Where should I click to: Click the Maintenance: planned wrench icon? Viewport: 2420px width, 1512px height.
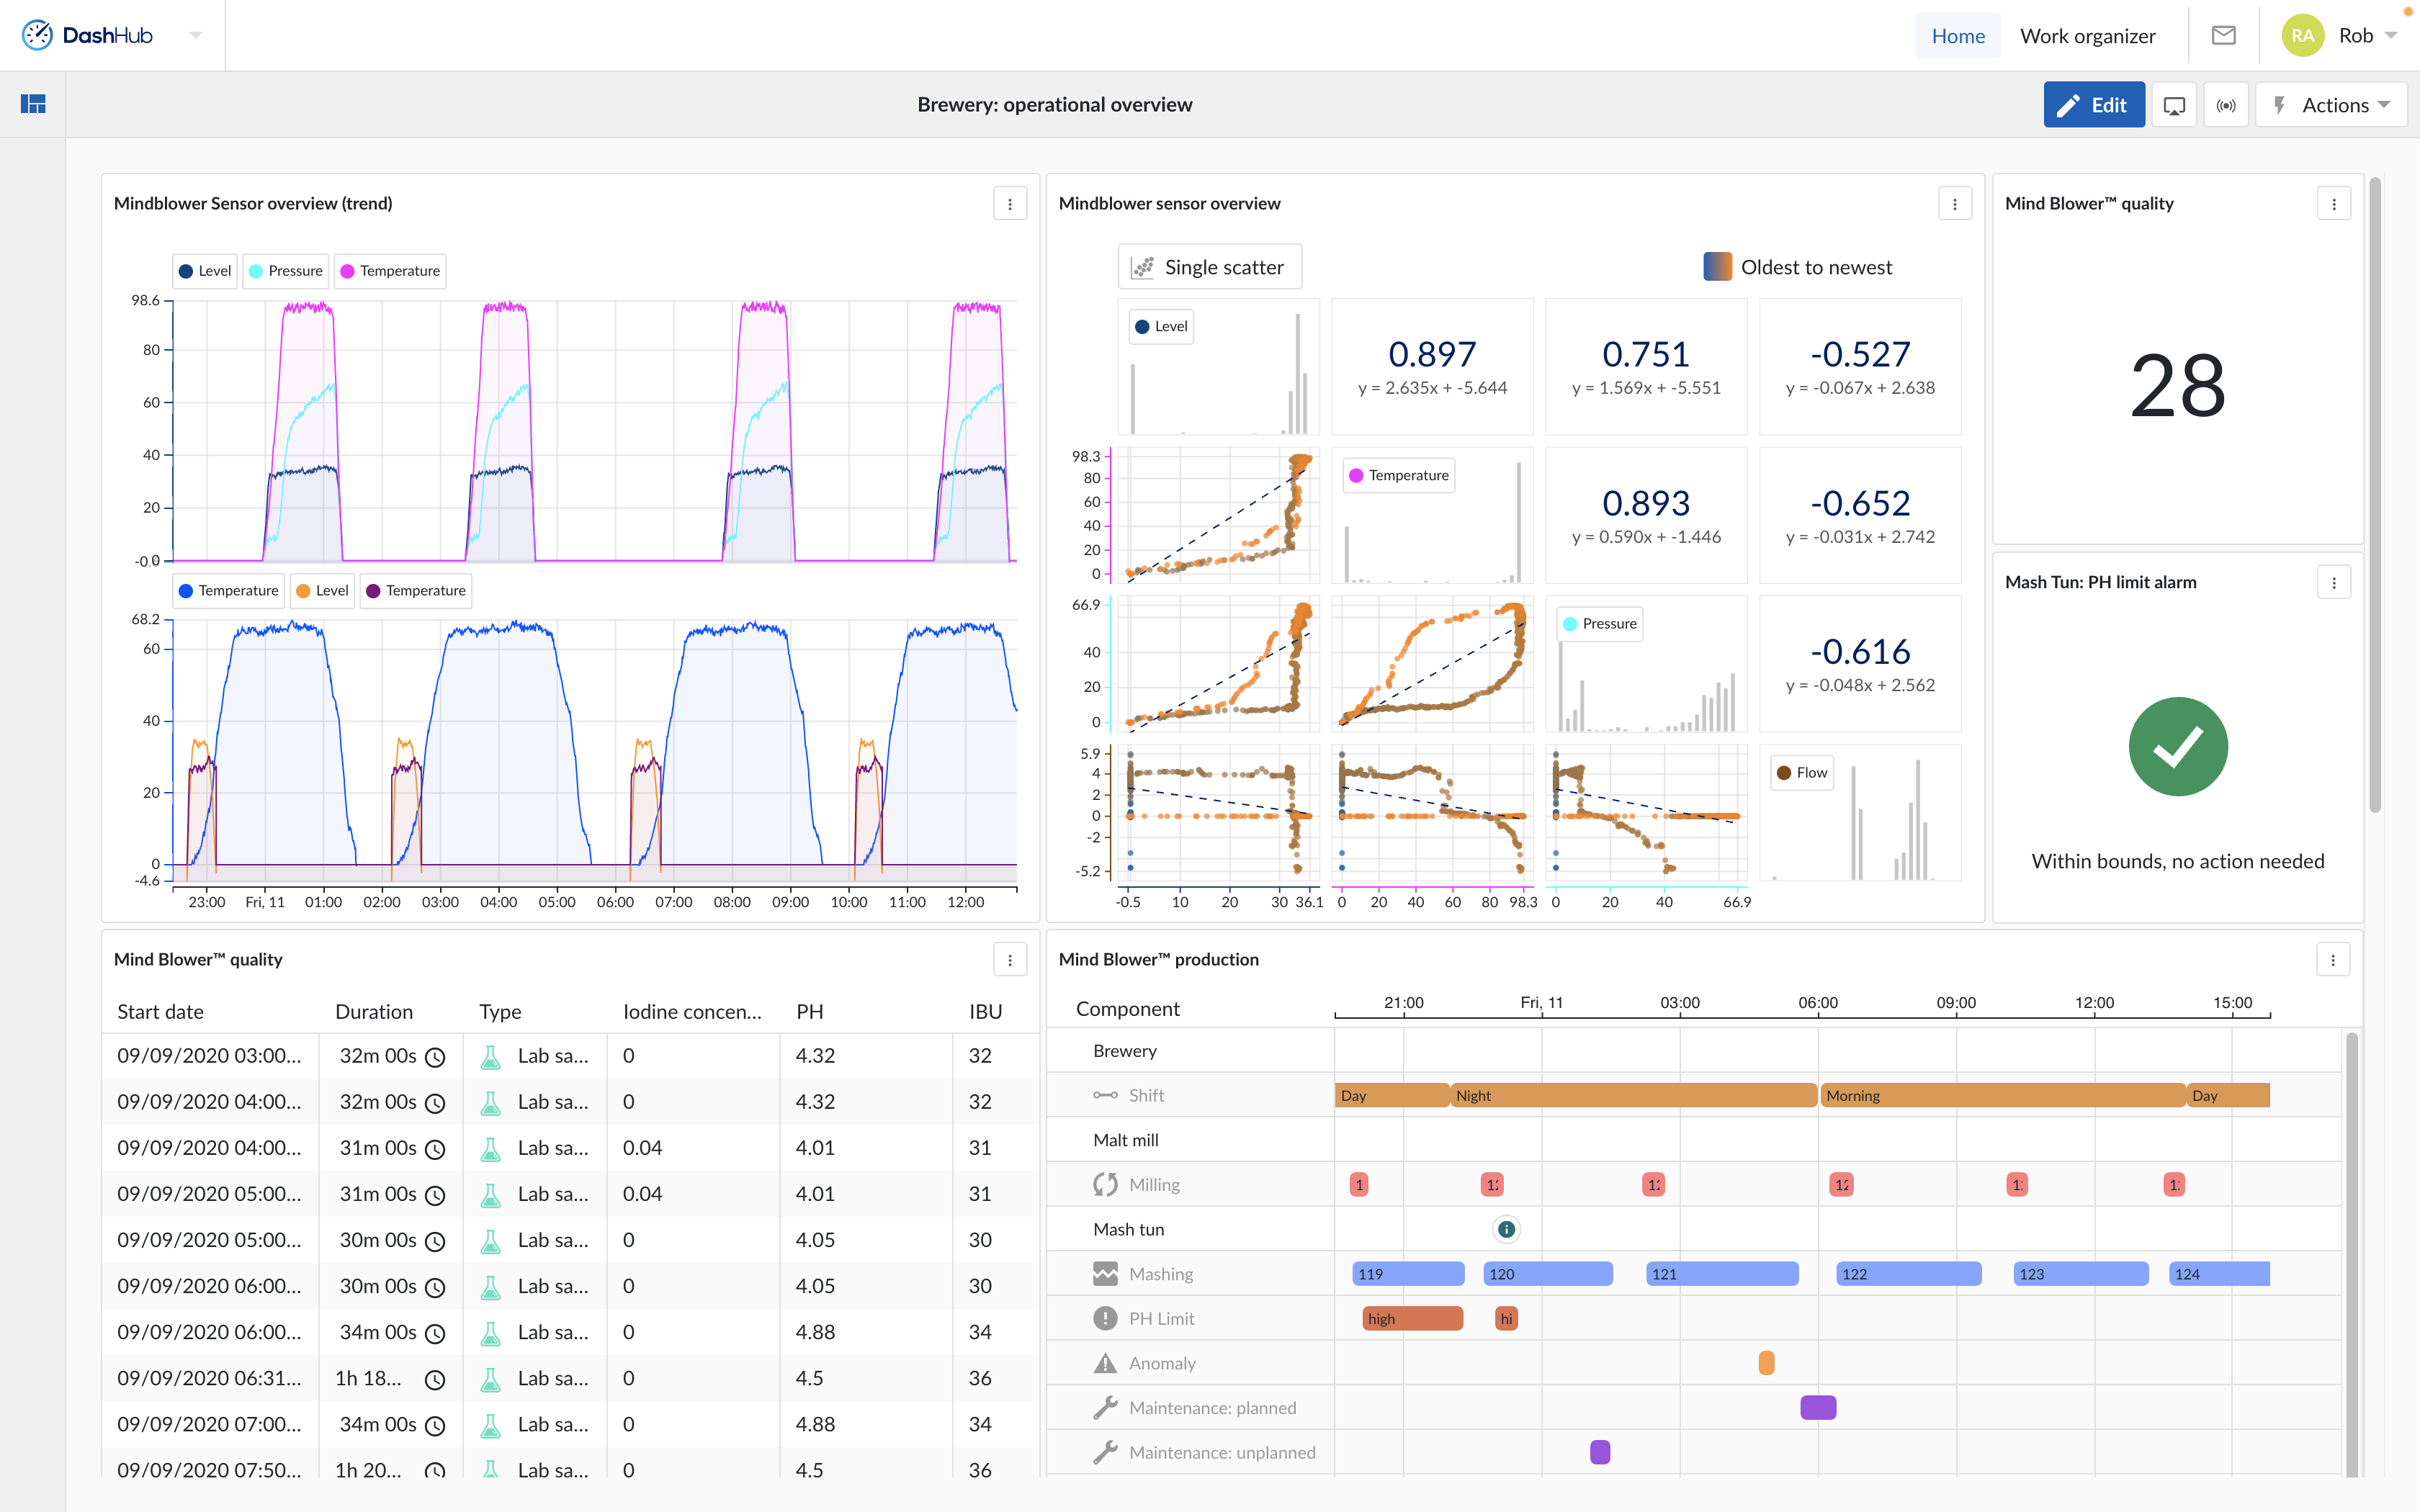pos(1105,1408)
